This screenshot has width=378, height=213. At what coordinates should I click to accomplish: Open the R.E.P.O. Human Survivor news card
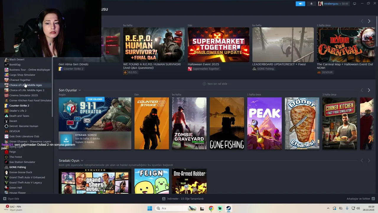[x=154, y=45]
